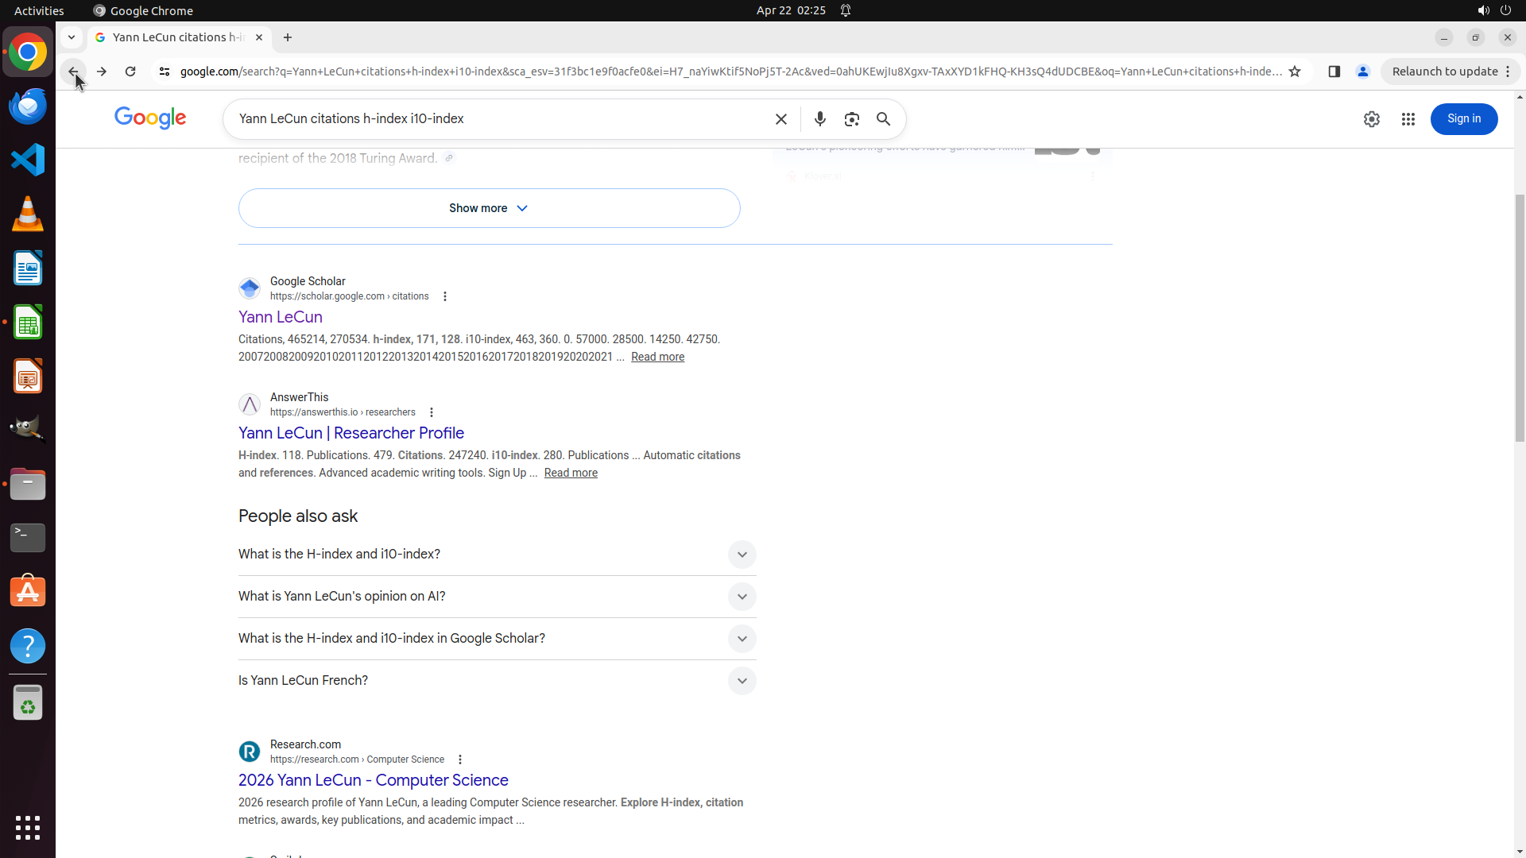Open Google Lens image search
This screenshot has width=1526, height=858.
(851, 119)
